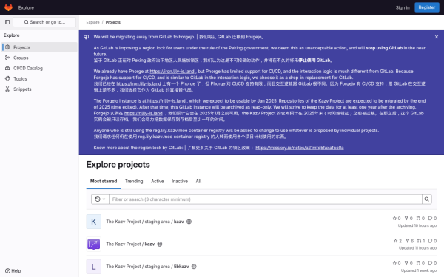This screenshot has width=444, height=277.
Task: Click the Explore breadcrumb
Action: [93, 22]
